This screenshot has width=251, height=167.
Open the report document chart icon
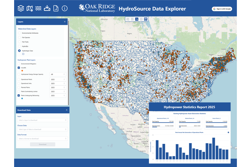pos(56,8)
